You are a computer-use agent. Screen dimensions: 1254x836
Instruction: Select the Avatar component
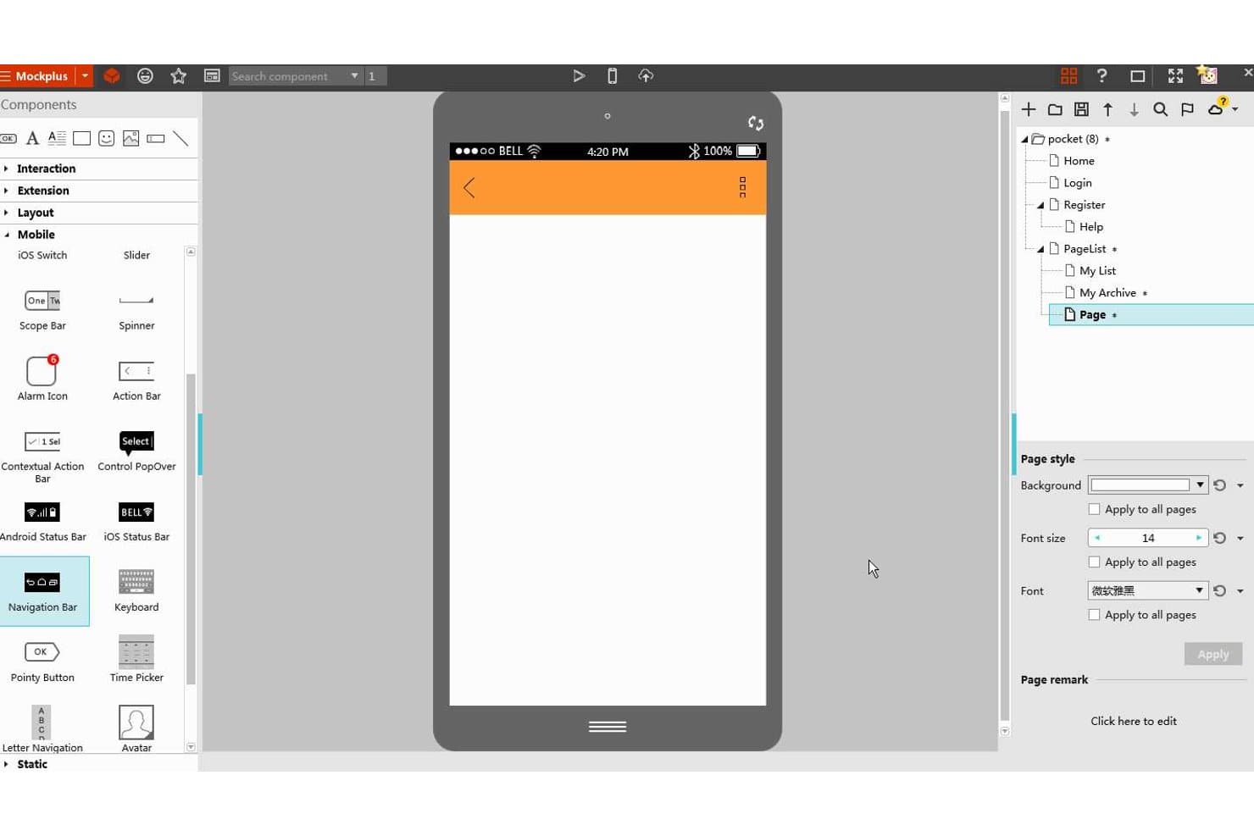[136, 728]
